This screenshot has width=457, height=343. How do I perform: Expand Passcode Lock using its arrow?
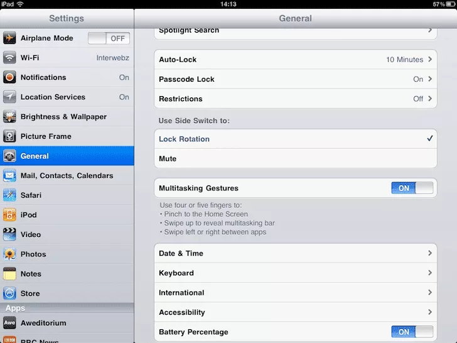click(430, 79)
